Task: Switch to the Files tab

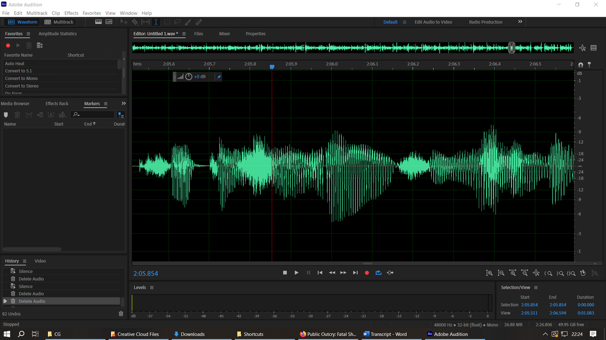Action: tap(198, 34)
